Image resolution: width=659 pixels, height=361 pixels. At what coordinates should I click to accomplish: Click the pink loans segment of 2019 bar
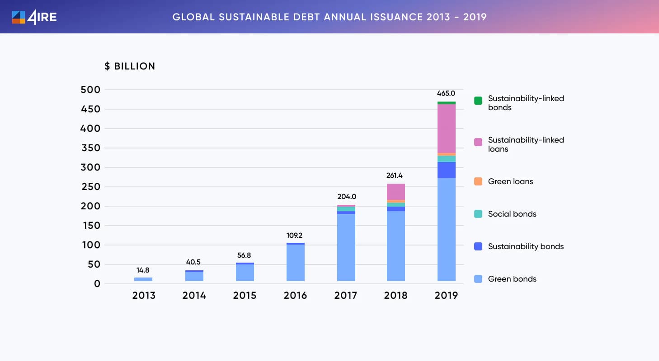click(447, 129)
